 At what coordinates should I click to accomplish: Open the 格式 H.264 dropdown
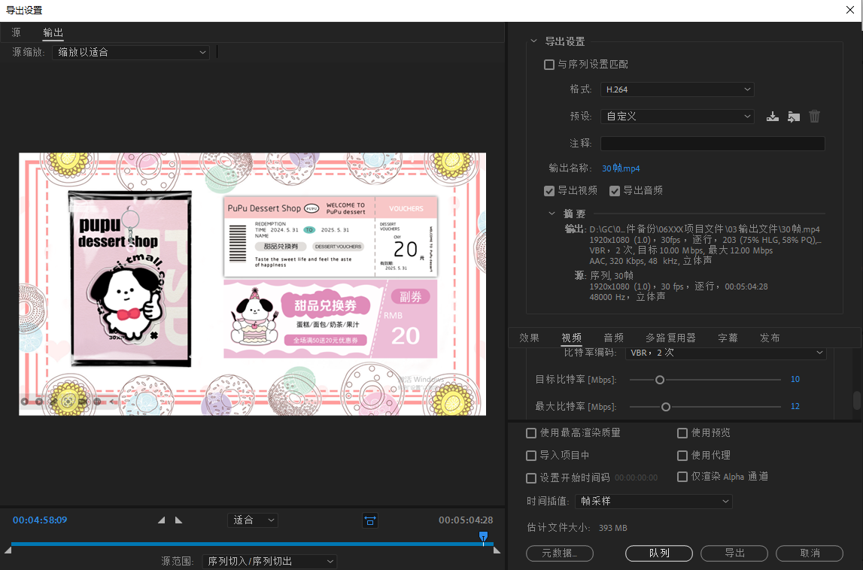point(676,89)
